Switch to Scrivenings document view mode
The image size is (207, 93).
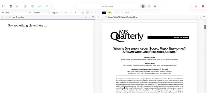tap(143, 6)
